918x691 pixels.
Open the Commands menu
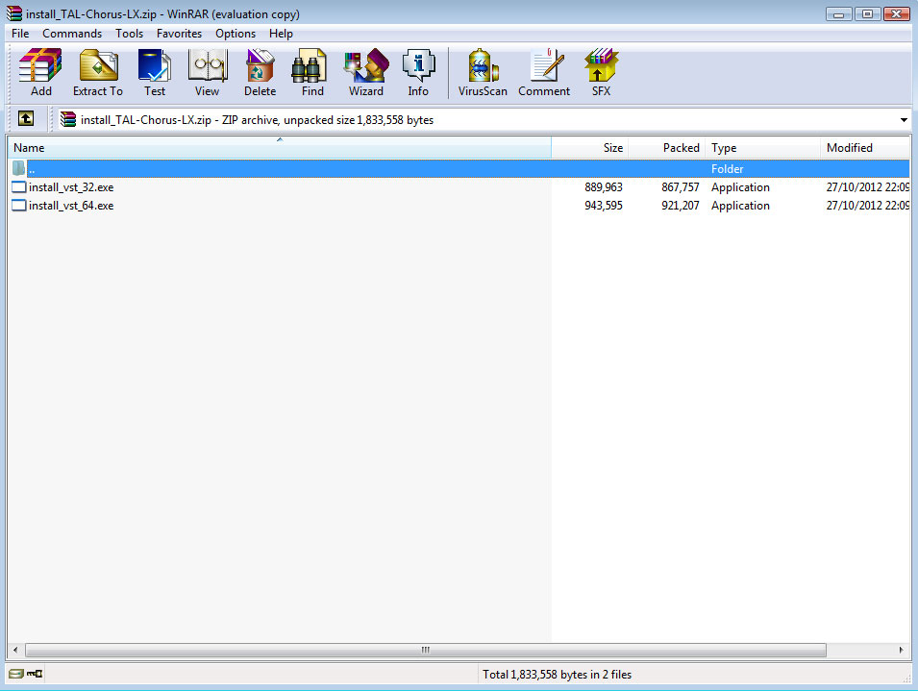click(x=72, y=34)
